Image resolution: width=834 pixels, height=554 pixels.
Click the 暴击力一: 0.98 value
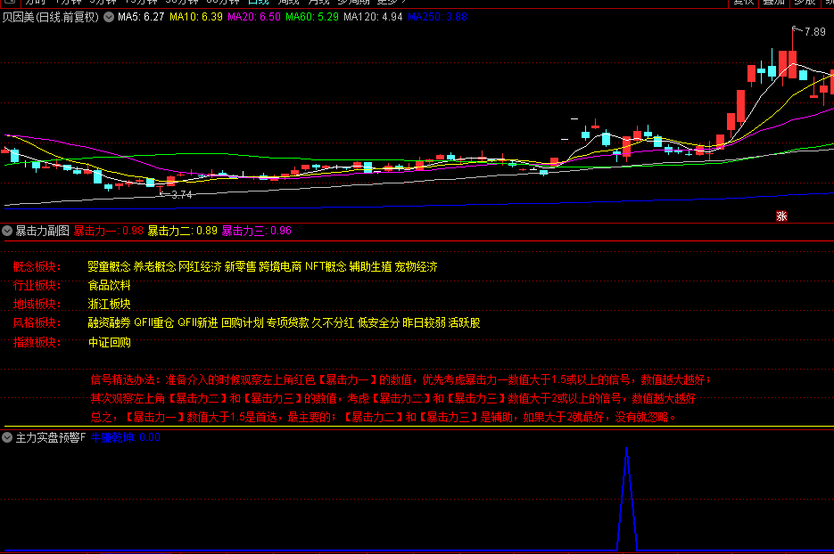pyautogui.click(x=109, y=231)
